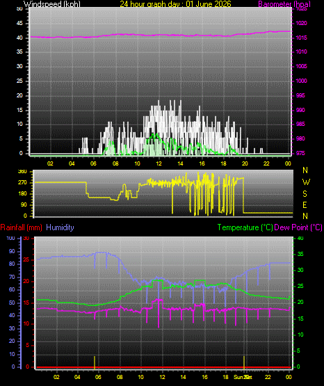
Task: Click the blue 'Humidity' legend label
Action: [x=60, y=227]
